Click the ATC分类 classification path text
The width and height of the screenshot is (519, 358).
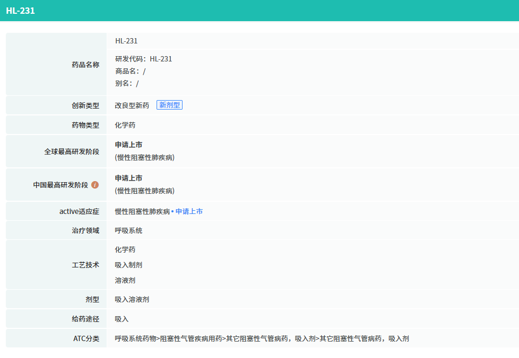[262, 338]
